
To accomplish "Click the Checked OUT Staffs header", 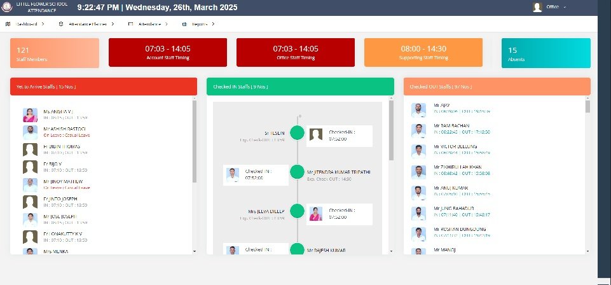I will 497,87.
